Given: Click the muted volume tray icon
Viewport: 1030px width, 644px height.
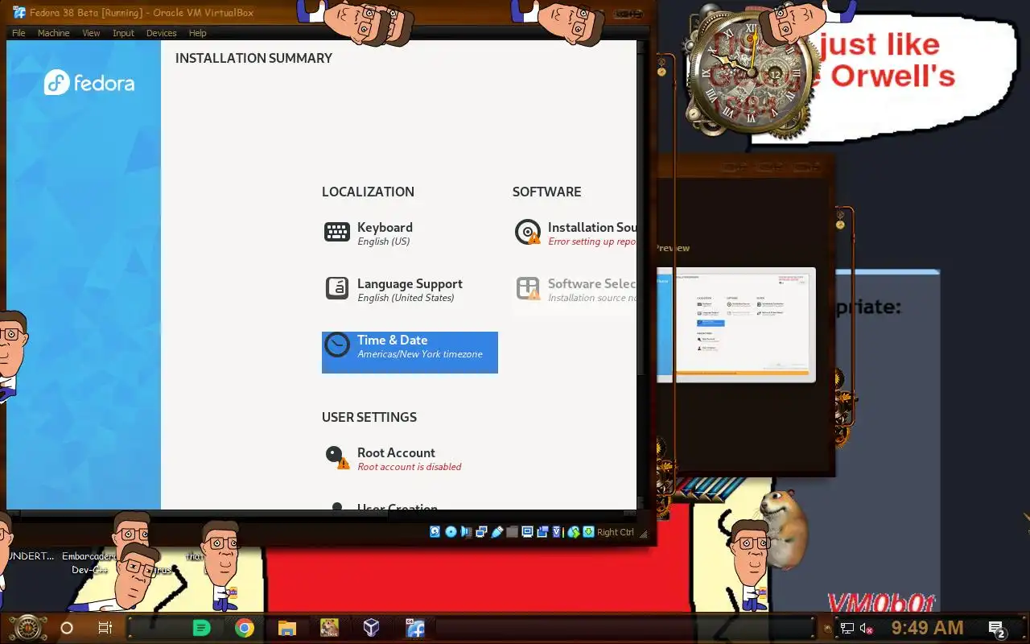Looking at the screenshot, I should 867,629.
